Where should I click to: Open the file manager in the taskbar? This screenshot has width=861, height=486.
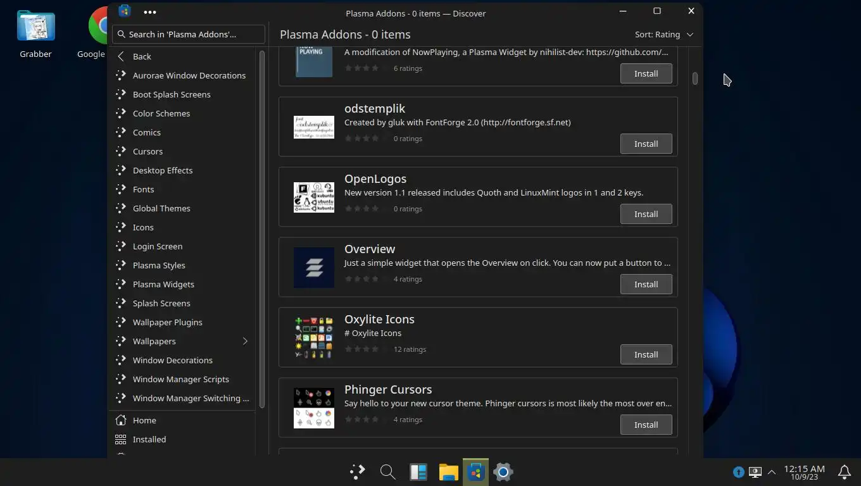449,471
